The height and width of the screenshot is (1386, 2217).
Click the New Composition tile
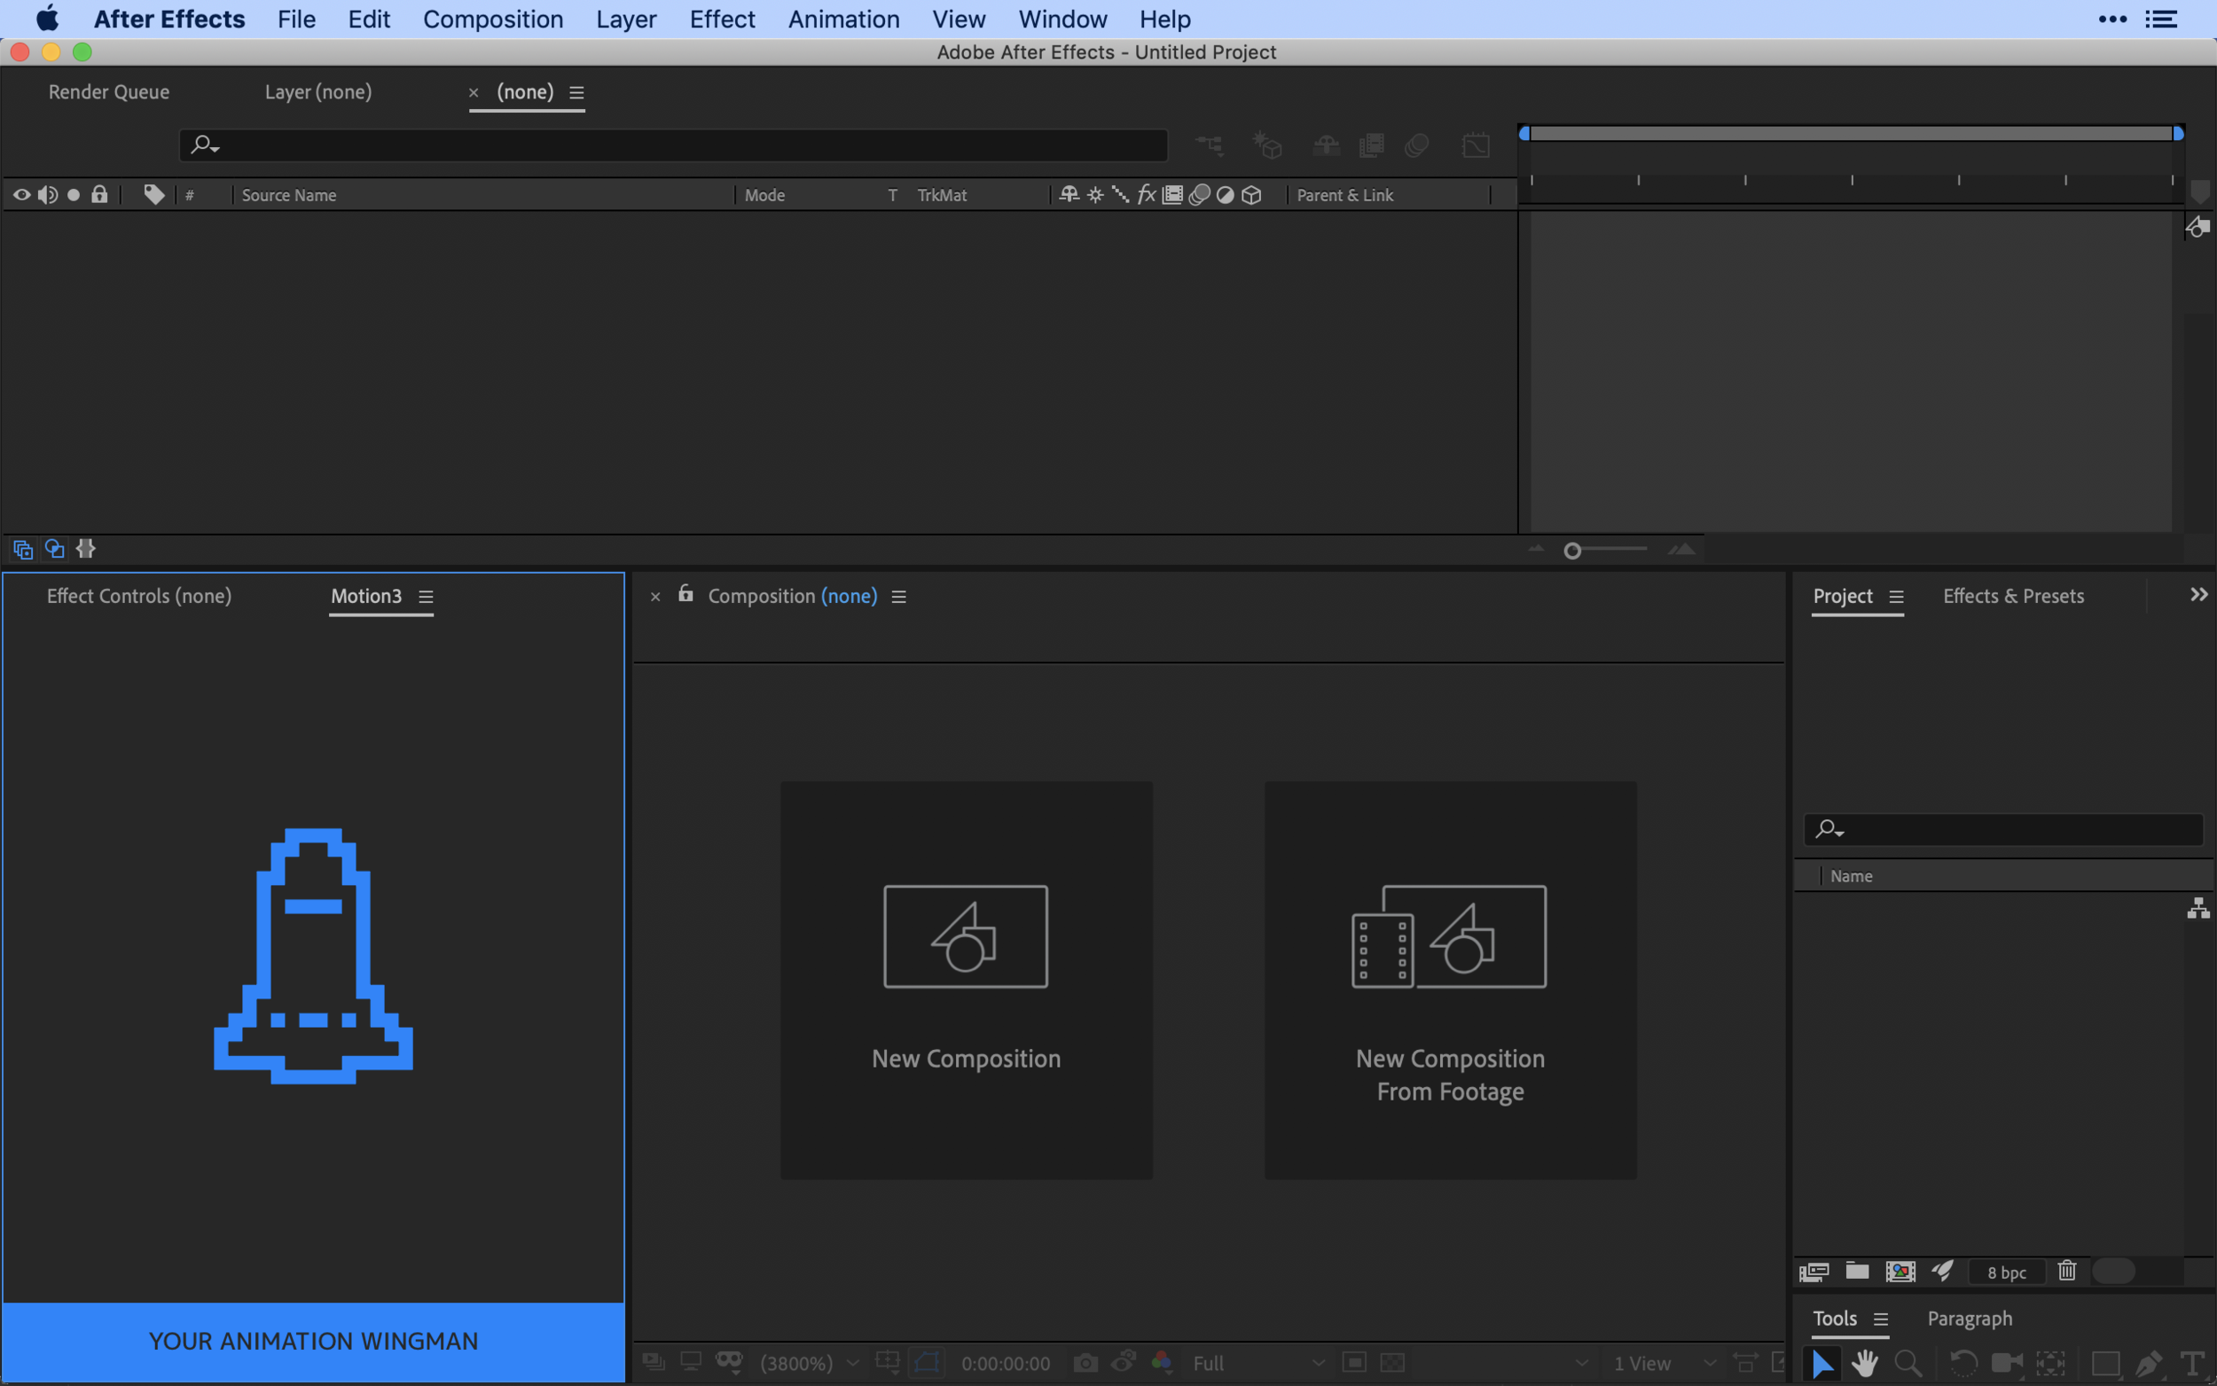(x=967, y=981)
